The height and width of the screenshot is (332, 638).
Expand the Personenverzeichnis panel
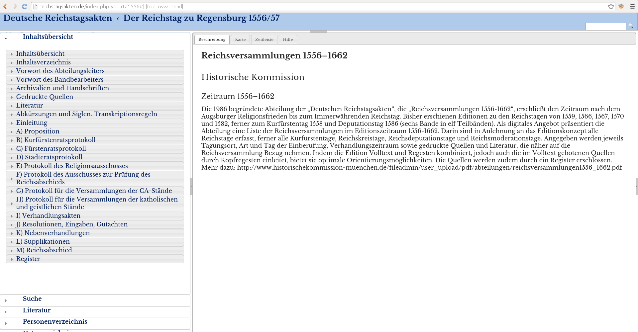[x=55, y=322]
